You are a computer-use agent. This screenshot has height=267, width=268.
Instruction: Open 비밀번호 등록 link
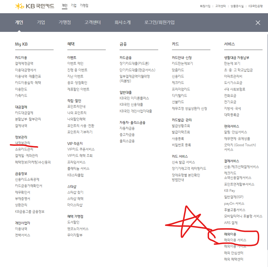click(x=181, y=145)
